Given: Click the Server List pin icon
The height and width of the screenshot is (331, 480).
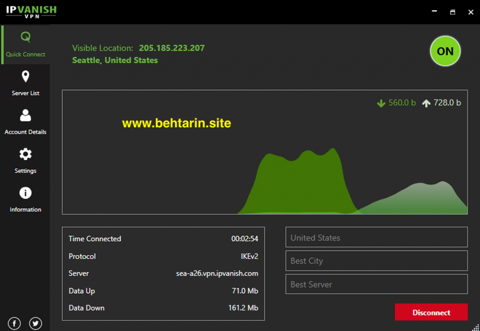Looking at the screenshot, I should [x=25, y=76].
